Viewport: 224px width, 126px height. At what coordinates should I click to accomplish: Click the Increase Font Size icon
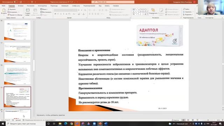79,10
